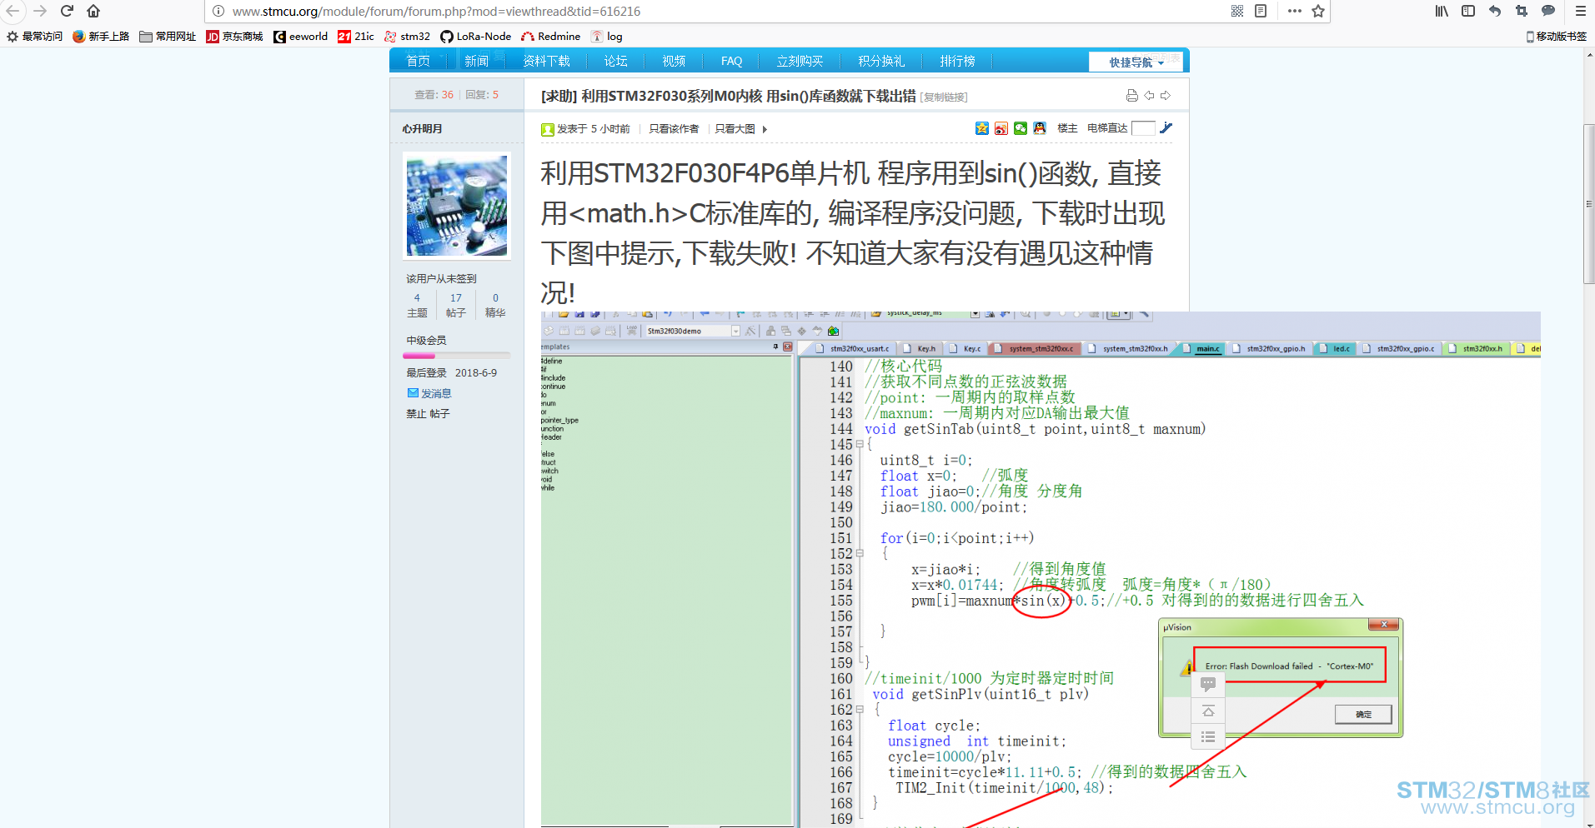Click the floating back-to-top button

pyautogui.click(x=1208, y=711)
